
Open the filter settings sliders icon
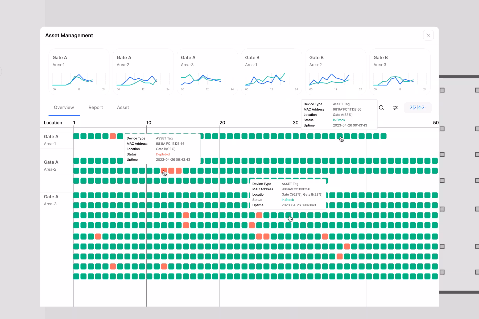(395, 108)
